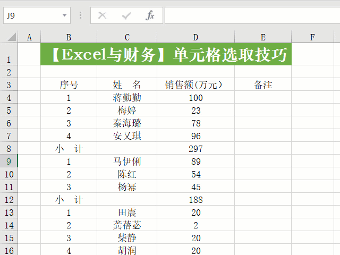The height and width of the screenshot is (255, 340).
Task: Select row 1 header
Action: [9, 54]
